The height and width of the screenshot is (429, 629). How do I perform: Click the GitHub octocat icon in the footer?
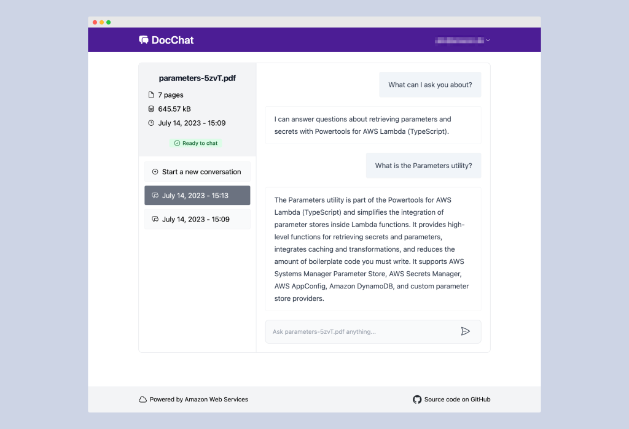coord(417,399)
